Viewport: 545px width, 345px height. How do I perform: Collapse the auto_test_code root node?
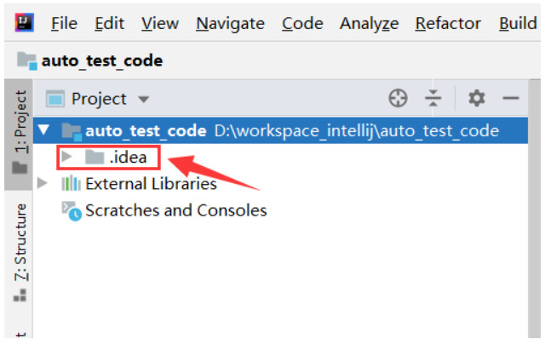coord(43,131)
